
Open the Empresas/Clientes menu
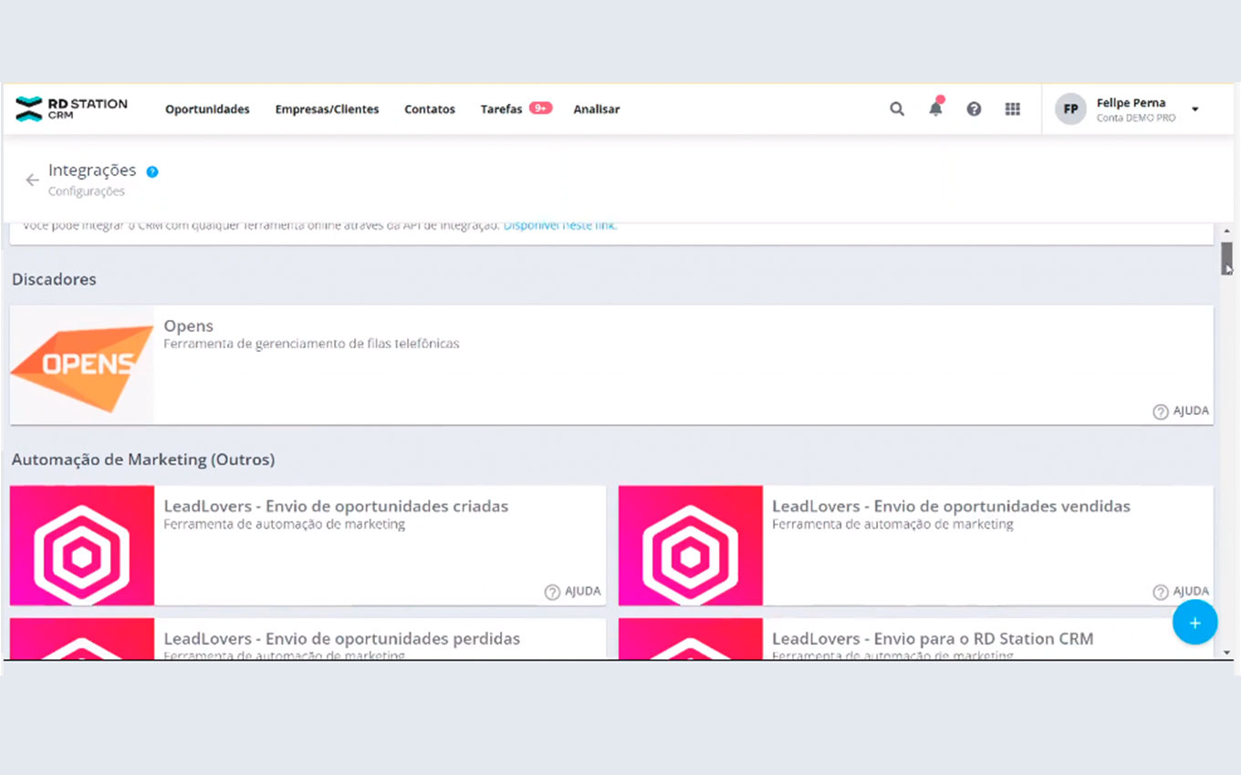(x=327, y=109)
